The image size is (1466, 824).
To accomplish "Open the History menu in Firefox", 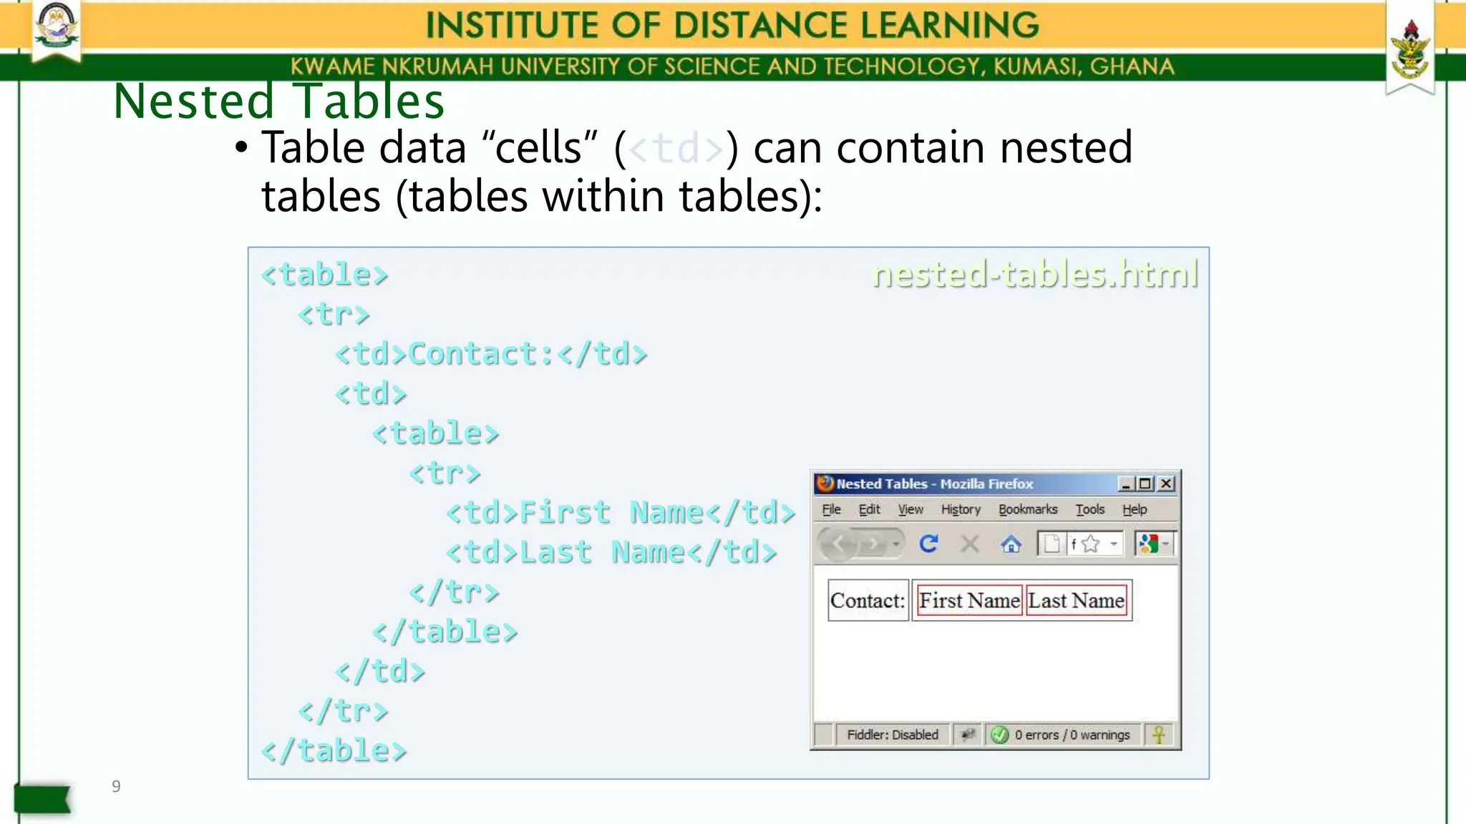I will [x=961, y=509].
